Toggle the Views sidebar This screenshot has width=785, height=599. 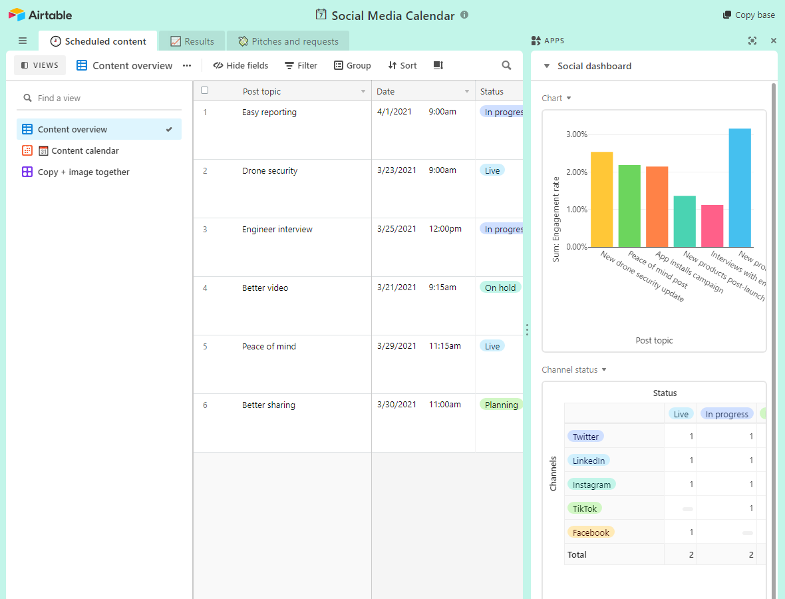[39, 65]
